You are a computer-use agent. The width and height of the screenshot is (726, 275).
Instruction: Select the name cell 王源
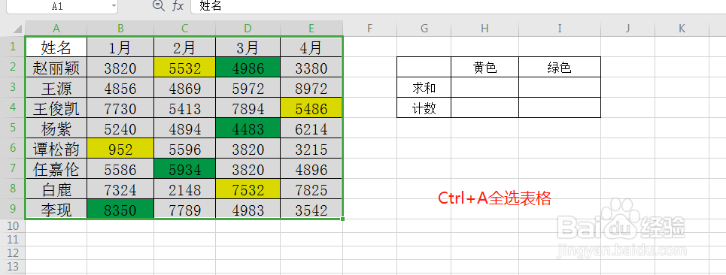click(56, 87)
